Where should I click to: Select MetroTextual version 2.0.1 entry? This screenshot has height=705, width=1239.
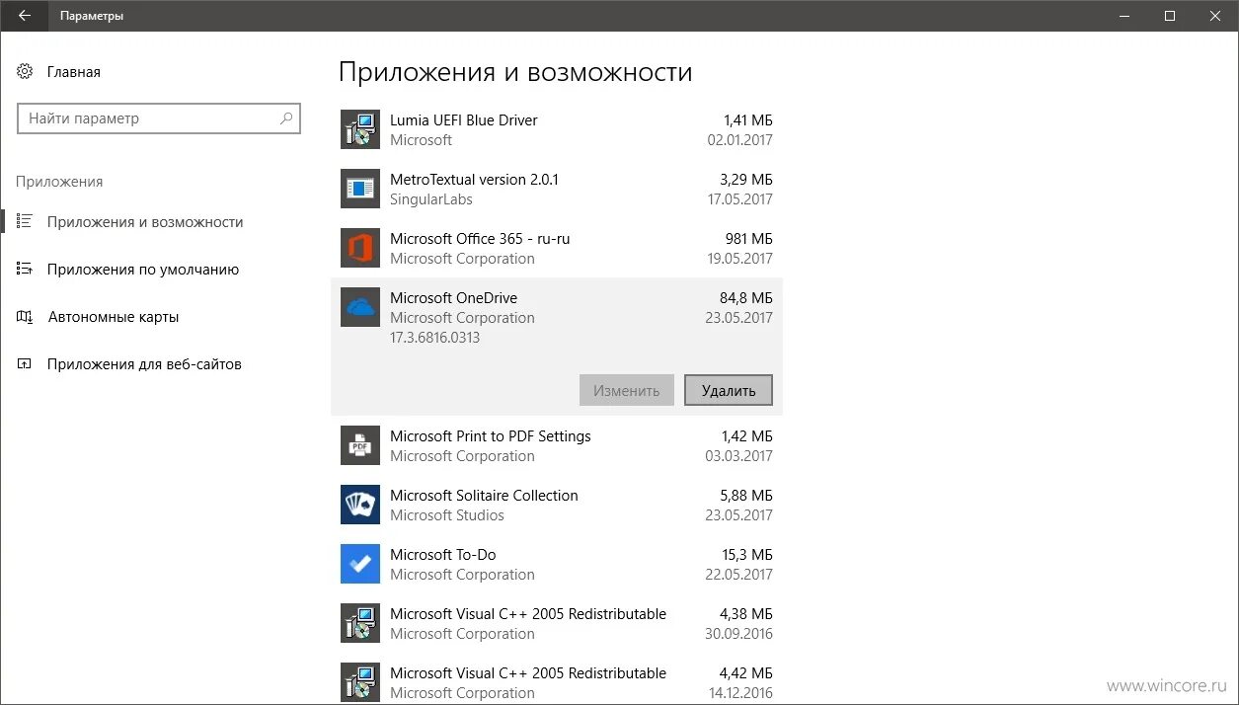point(557,189)
